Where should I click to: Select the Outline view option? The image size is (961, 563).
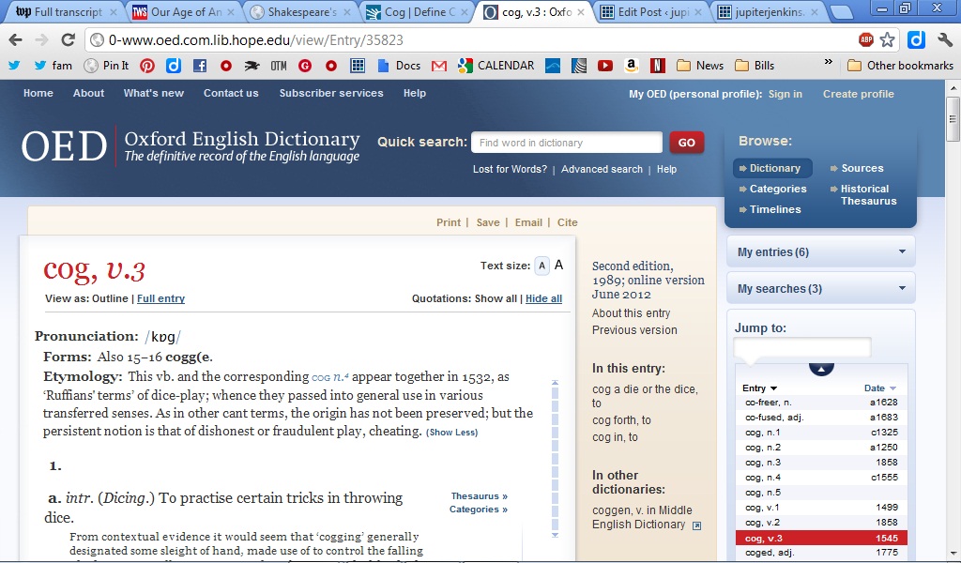(x=111, y=299)
